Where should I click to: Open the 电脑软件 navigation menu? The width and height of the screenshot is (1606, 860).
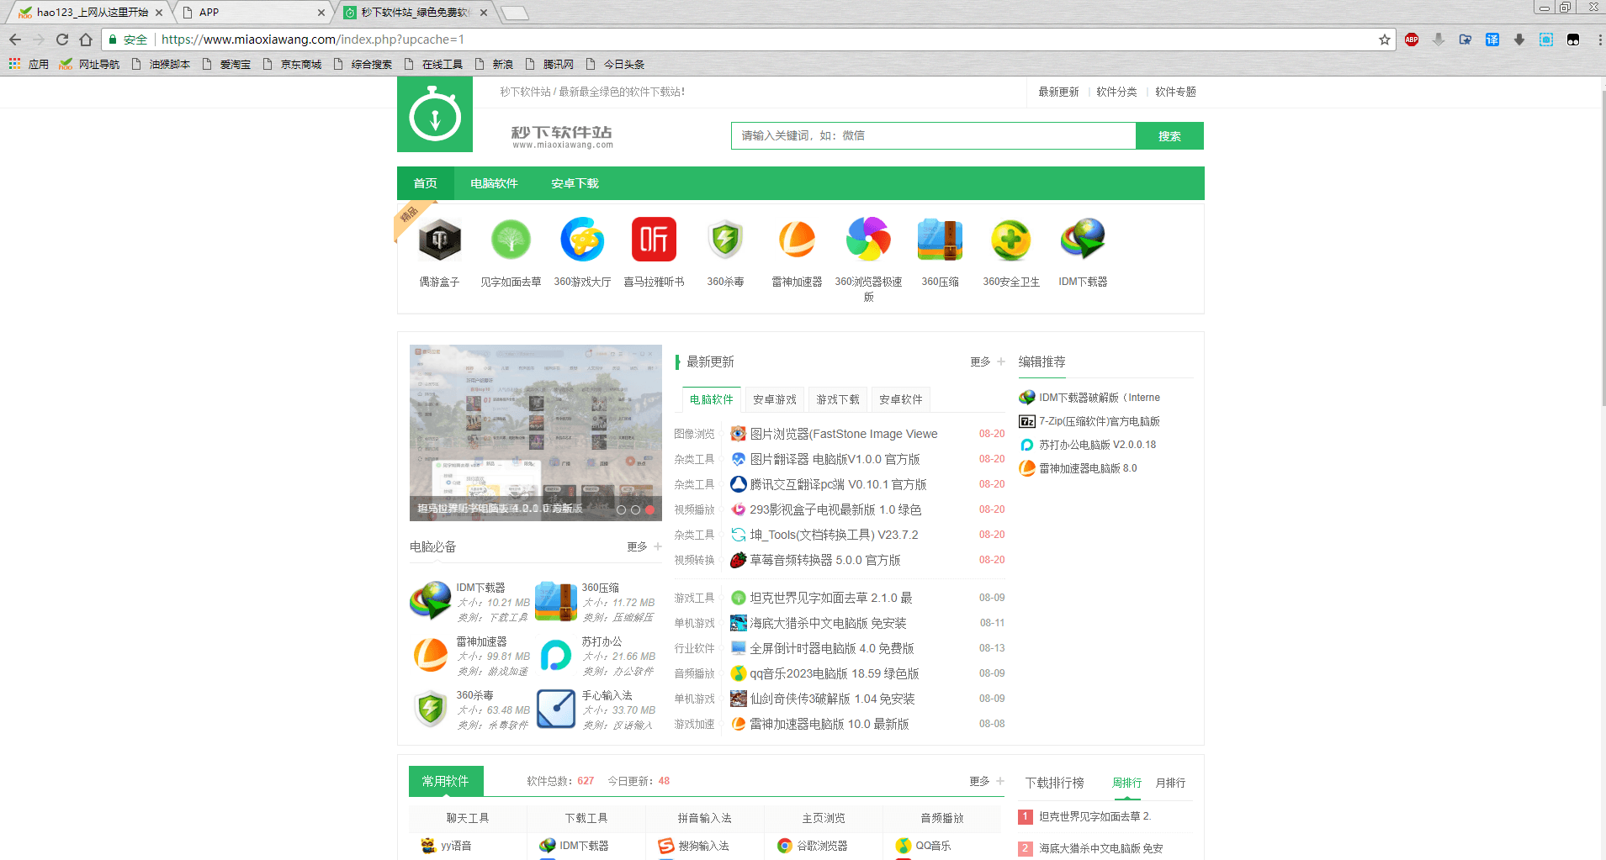click(494, 183)
